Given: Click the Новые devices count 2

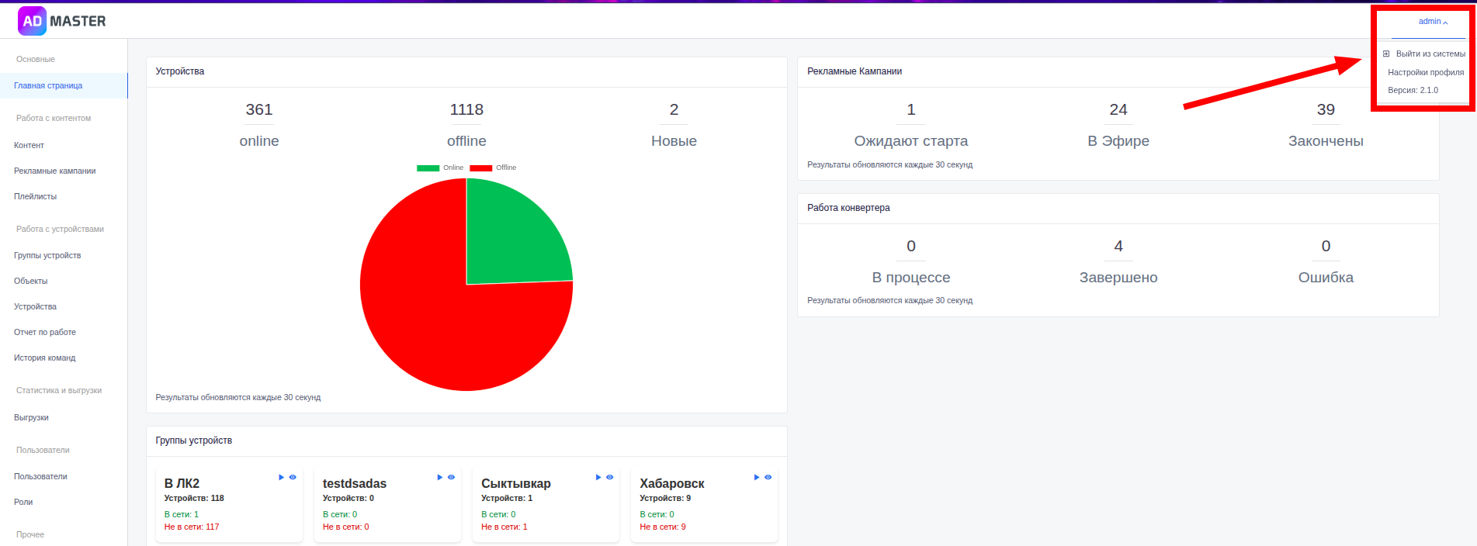Looking at the screenshot, I should coord(674,109).
